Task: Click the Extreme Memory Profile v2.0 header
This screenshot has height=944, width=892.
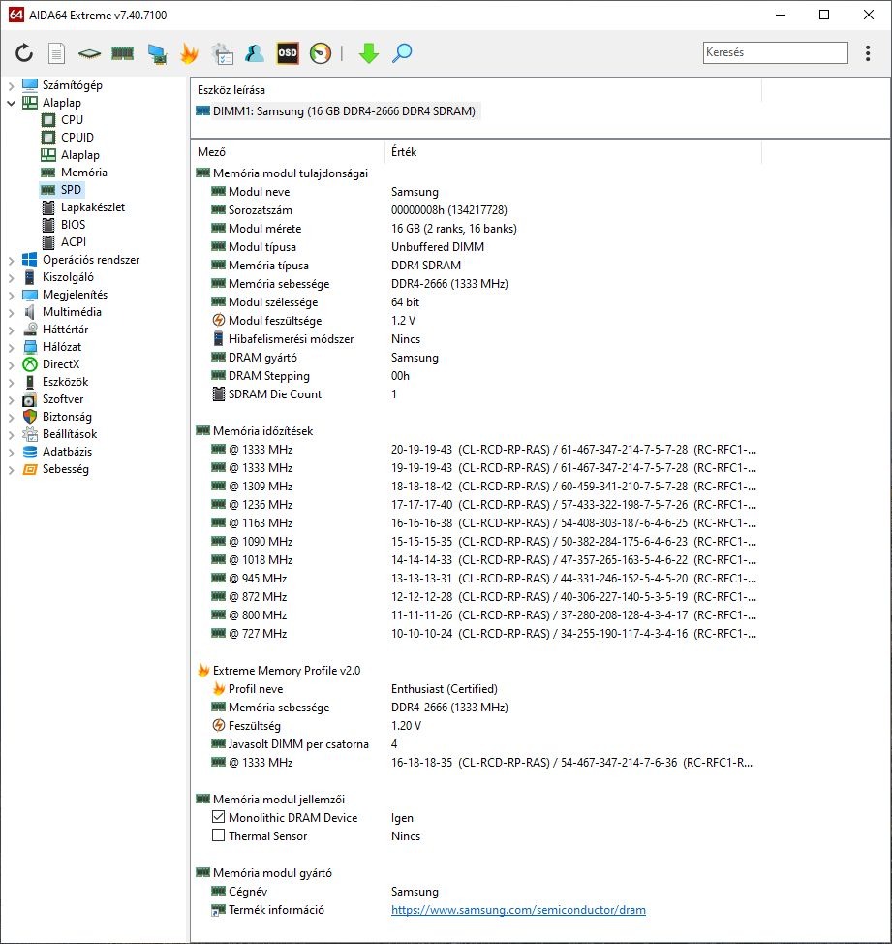Action: pyautogui.click(x=279, y=670)
